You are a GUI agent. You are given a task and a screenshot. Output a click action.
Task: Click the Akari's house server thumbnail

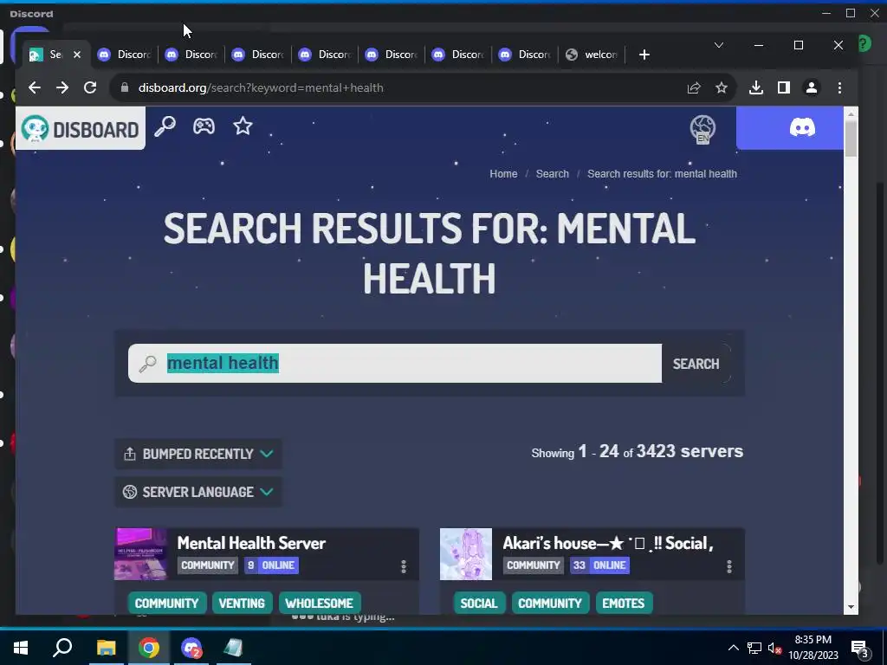(x=466, y=554)
